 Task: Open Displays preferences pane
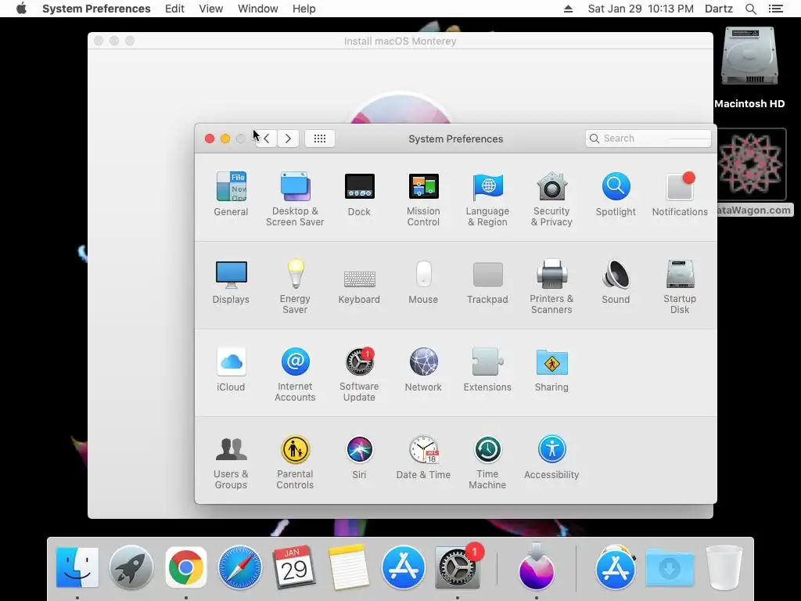pos(231,282)
